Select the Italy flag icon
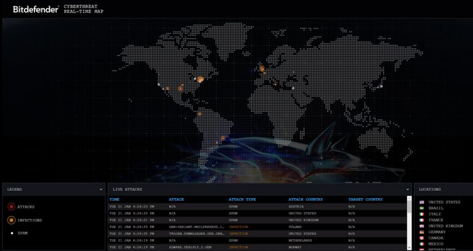This screenshot has height=251, width=473. [422, 214]
